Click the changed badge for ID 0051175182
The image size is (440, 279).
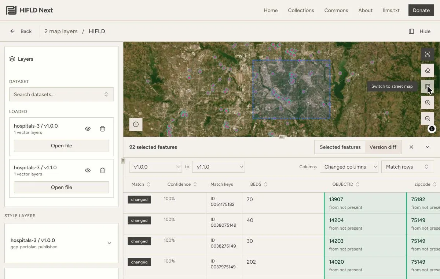click(139, 200)
